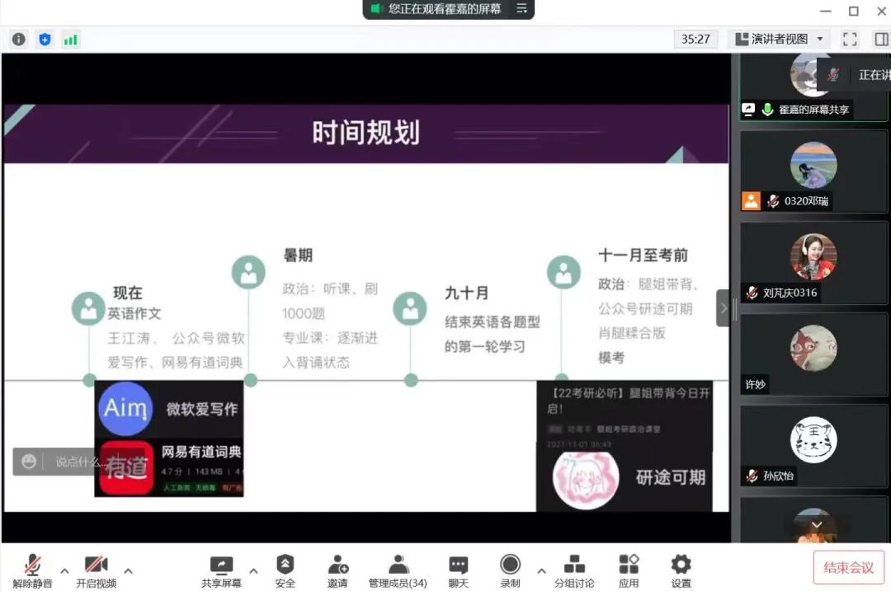Click the red 结束会议 button
Image resolution: width=891 pixels, height=591 pixels.
(848, 567)
